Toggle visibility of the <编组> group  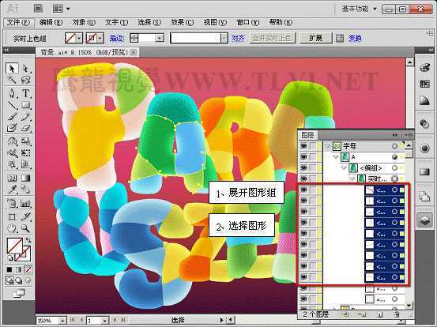coord(303,167)
